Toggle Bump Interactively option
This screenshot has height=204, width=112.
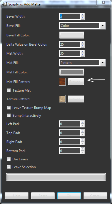point(9,116)
